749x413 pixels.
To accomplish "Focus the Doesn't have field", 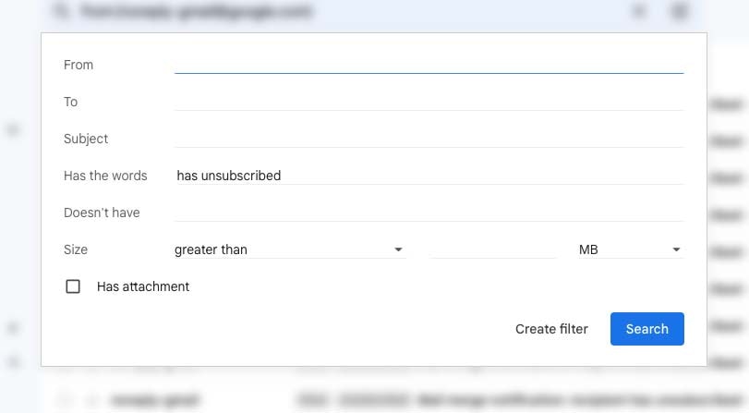I will [x=429, y=213].
